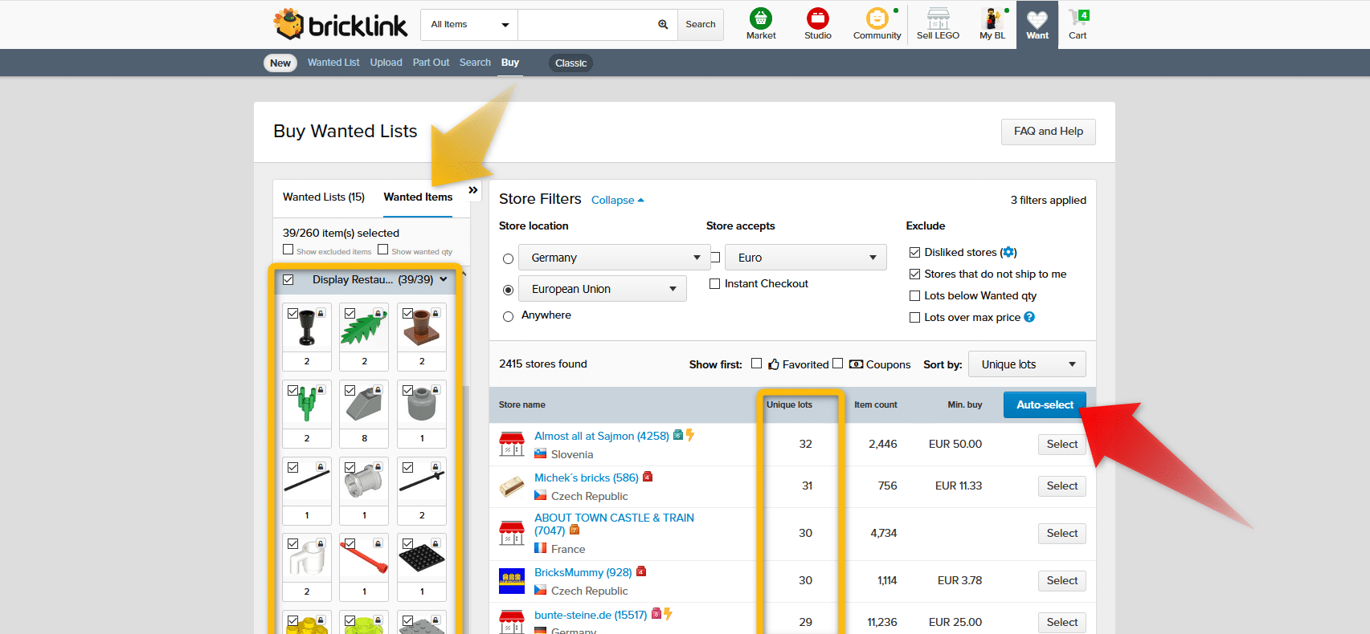Click lightning icon next to Almost all at Sajmon
Screen dimensions: 1370x634
690,435
